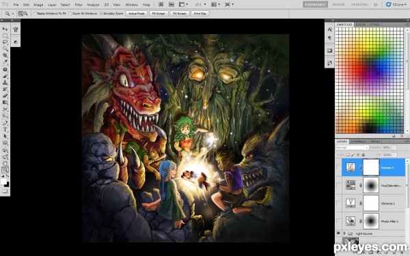
Task: Select the Hand tool
Action: click(x=5, y=163)
